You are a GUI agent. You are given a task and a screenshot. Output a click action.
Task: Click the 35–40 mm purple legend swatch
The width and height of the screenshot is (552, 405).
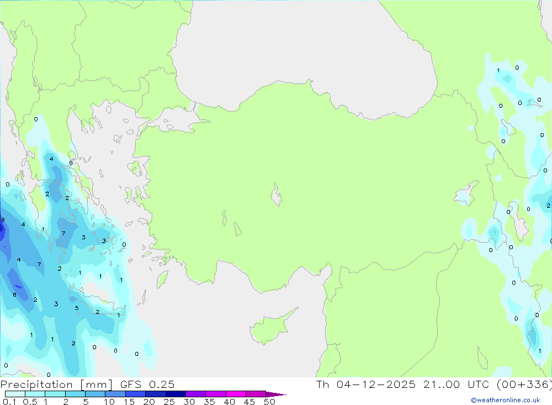pyautogui.click(x=215, y=394)
